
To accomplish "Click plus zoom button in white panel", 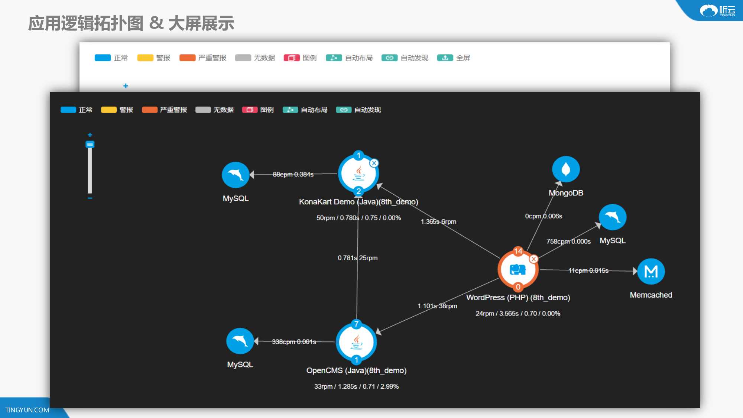I will (x=126, y=86).
